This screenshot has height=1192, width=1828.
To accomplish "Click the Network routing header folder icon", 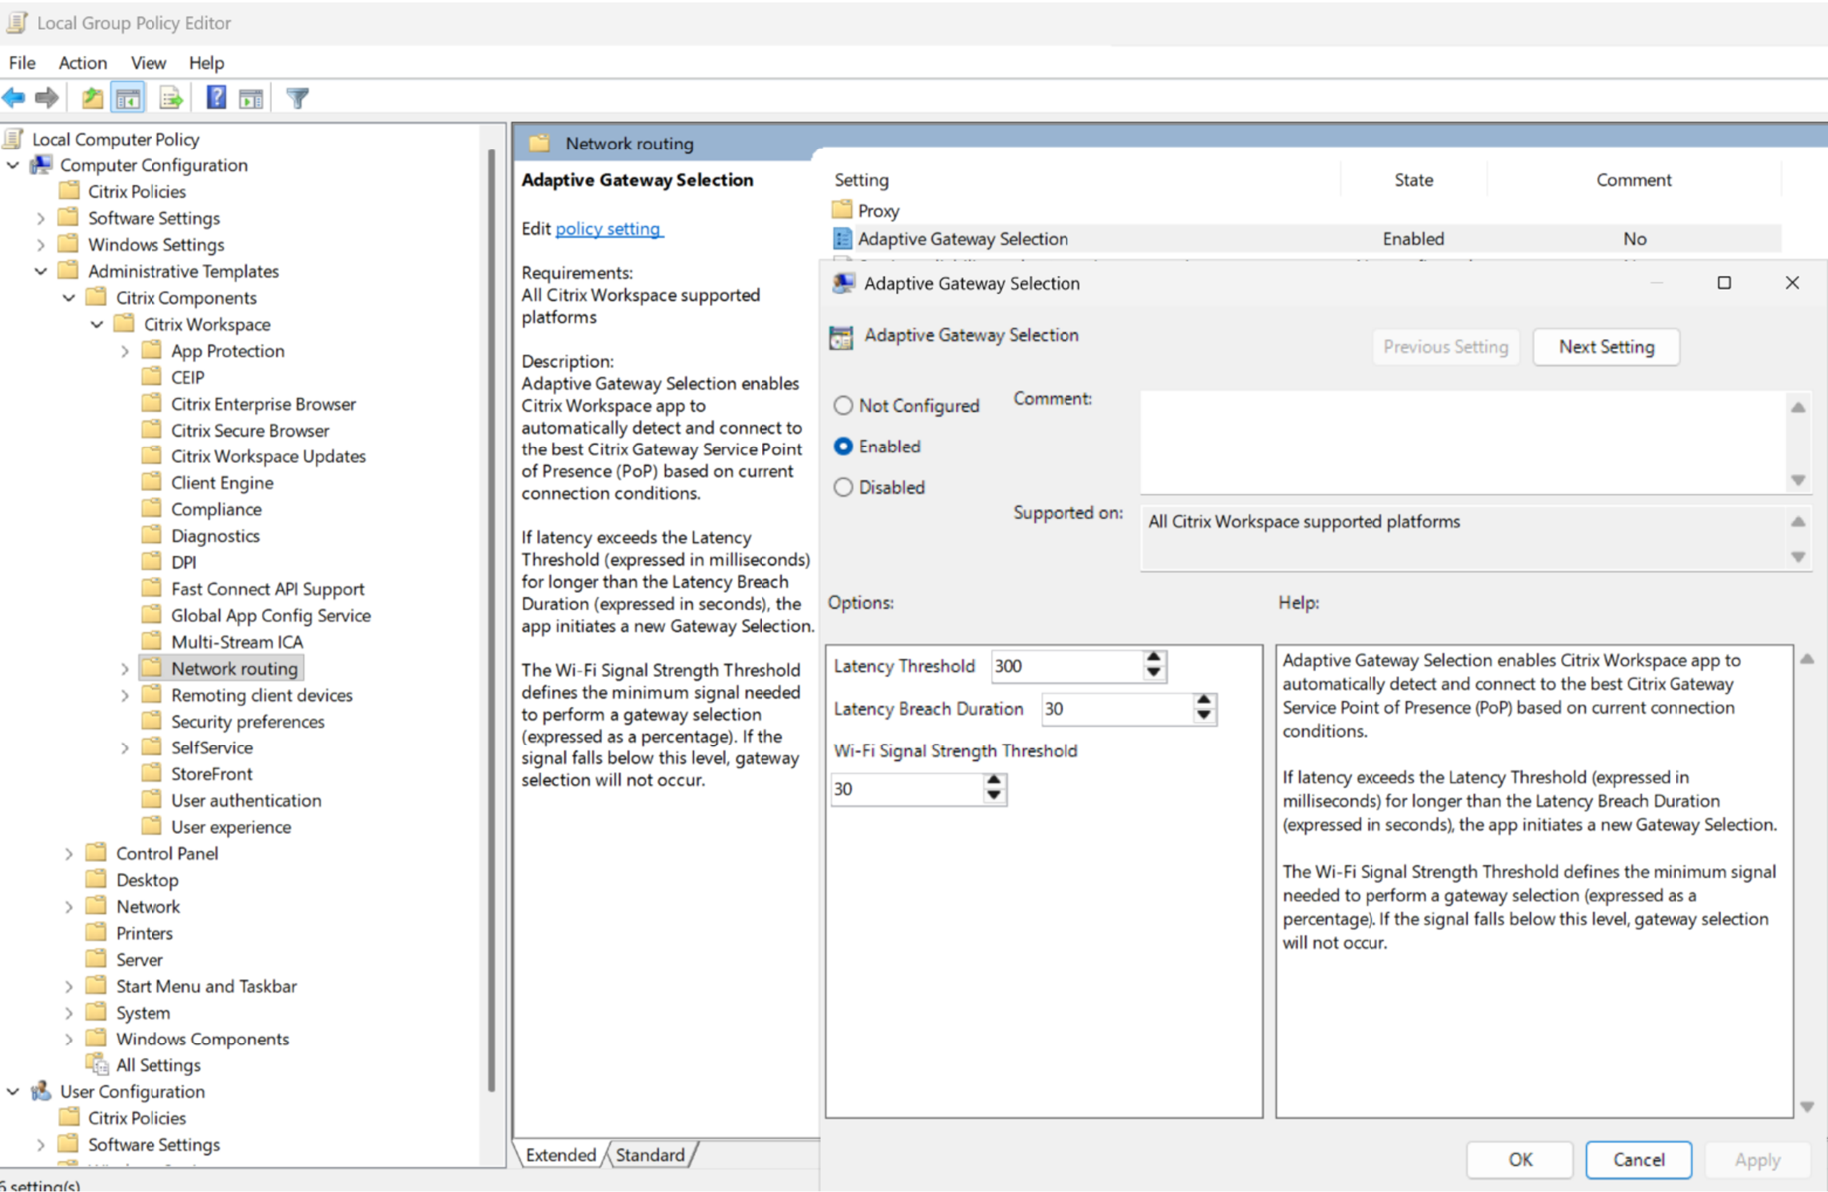I will [539, 143].
